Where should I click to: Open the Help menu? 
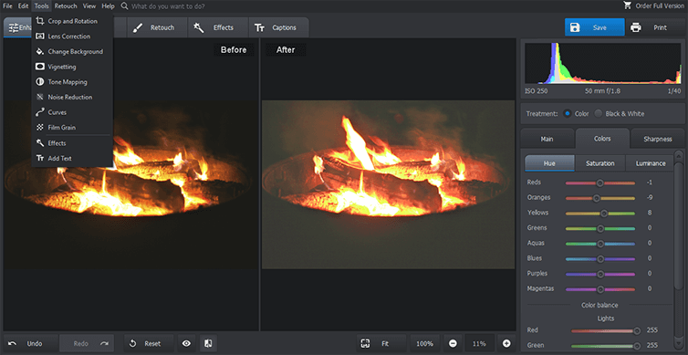coord(108,6)
